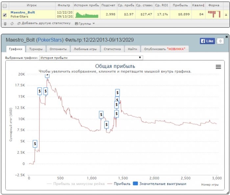Toggle Прибыль за минусом рейка legend series
Image resolution: width=230 pixels, height=195 pixels.
[x=76, y=184]
